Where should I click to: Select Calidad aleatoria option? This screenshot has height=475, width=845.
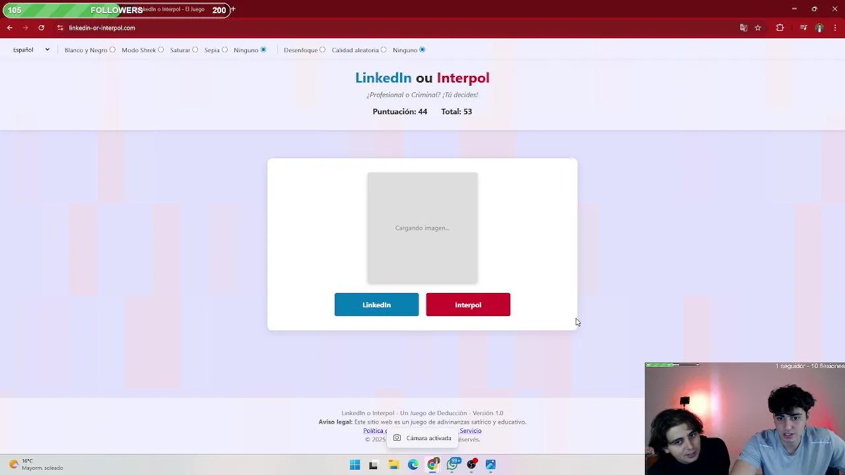click(384, 49)
